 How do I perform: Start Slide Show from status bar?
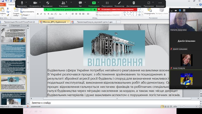click(x=171, y=106)
